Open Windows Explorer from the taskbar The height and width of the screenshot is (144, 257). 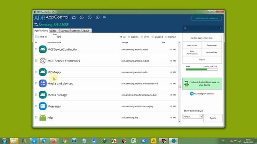coord(14,141)
